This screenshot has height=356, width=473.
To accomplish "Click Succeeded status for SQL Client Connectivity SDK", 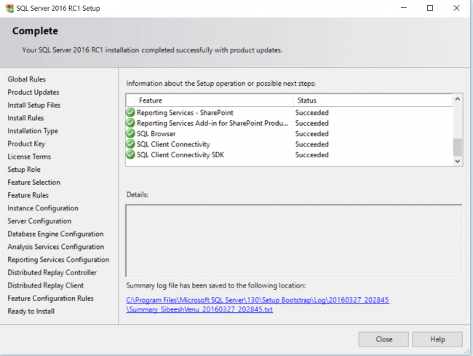I will click(x=311, y=155).
